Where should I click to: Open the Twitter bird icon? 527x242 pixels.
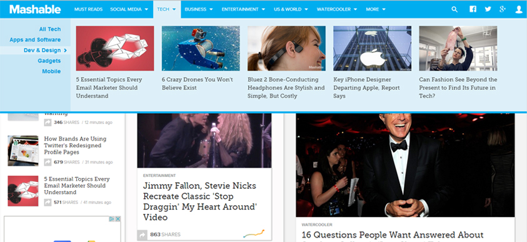(488, 9)
